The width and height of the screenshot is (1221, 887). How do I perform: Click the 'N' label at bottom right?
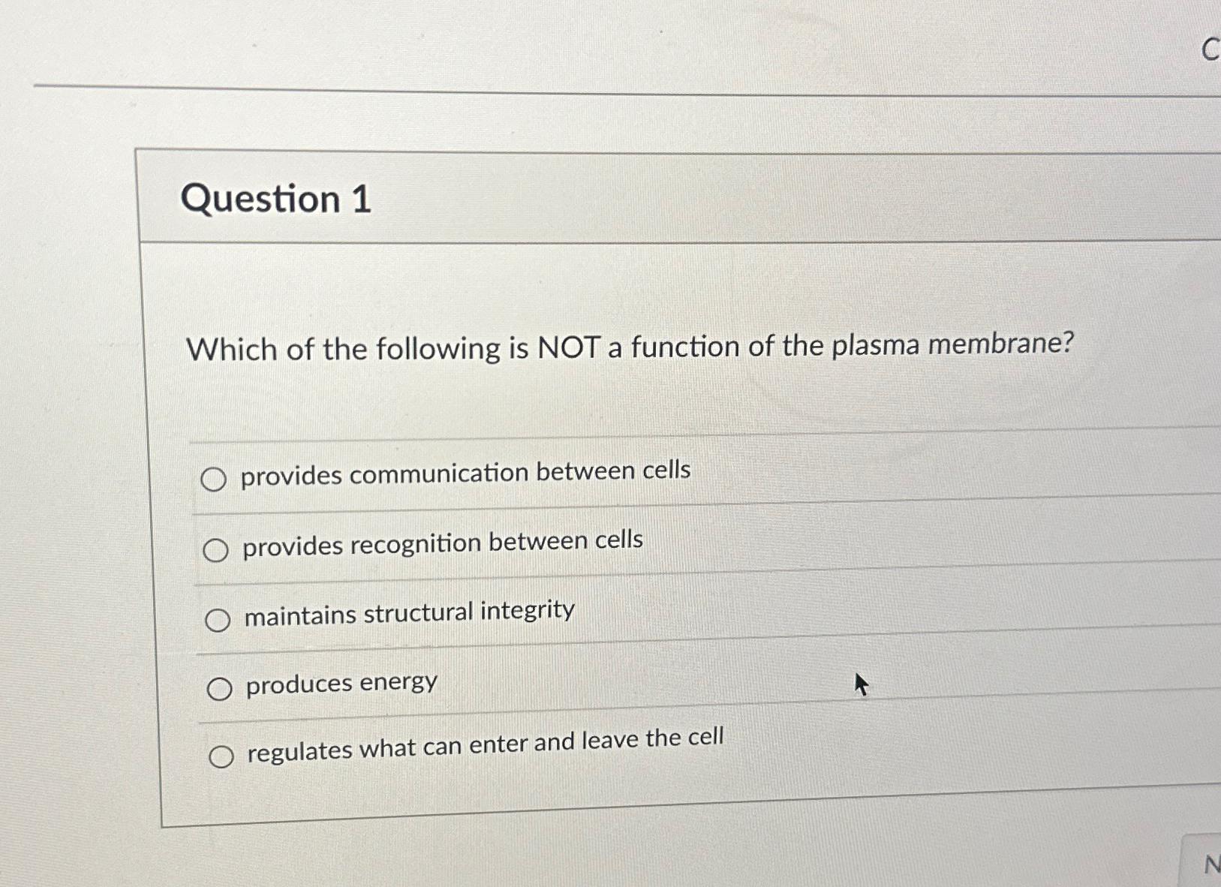coord(1210,865)
